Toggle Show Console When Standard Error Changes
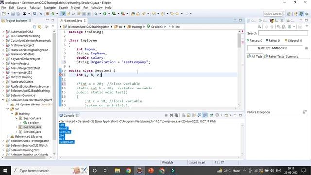Viewport: 311px width, 175px height. point(205,115)
